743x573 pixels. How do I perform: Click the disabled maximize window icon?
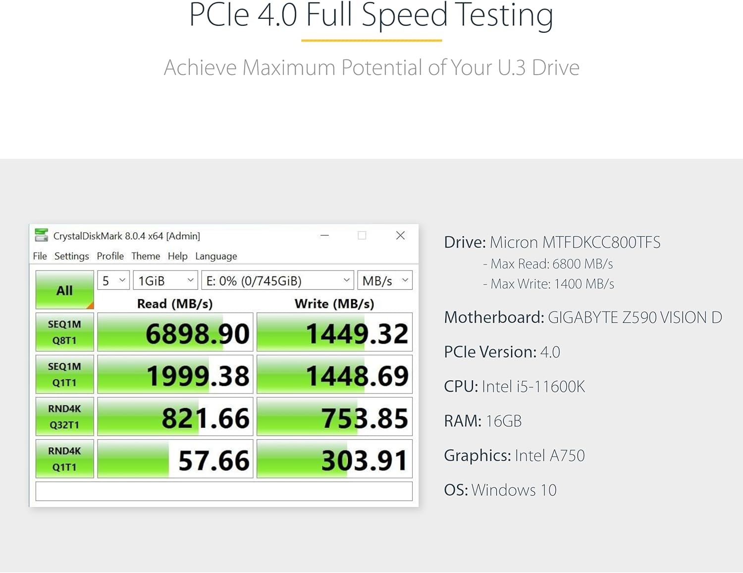(362, 236)
